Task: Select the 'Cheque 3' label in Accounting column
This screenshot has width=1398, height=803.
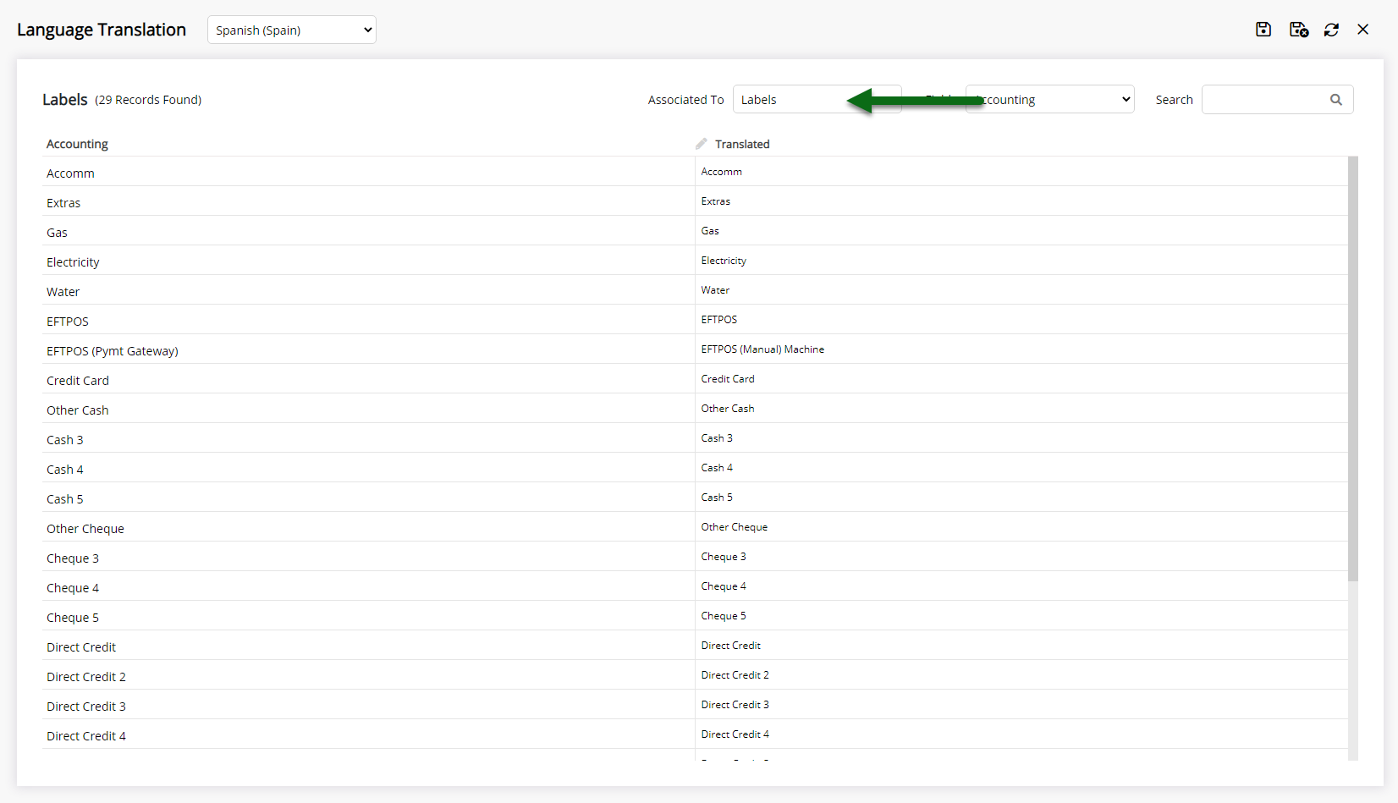Action: pyautogui.click(x=73, y=558)
